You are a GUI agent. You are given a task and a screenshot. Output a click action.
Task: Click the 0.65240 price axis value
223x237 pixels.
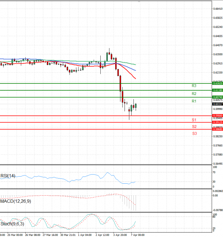[x=218, y=27]
